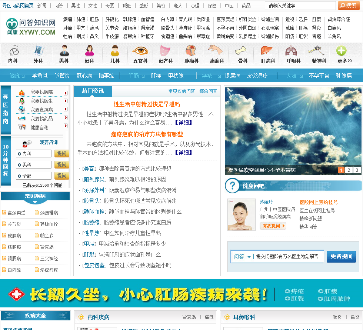
Task: Open 寻医问药网首页 in top menu
Action: [x=18, y=6]
